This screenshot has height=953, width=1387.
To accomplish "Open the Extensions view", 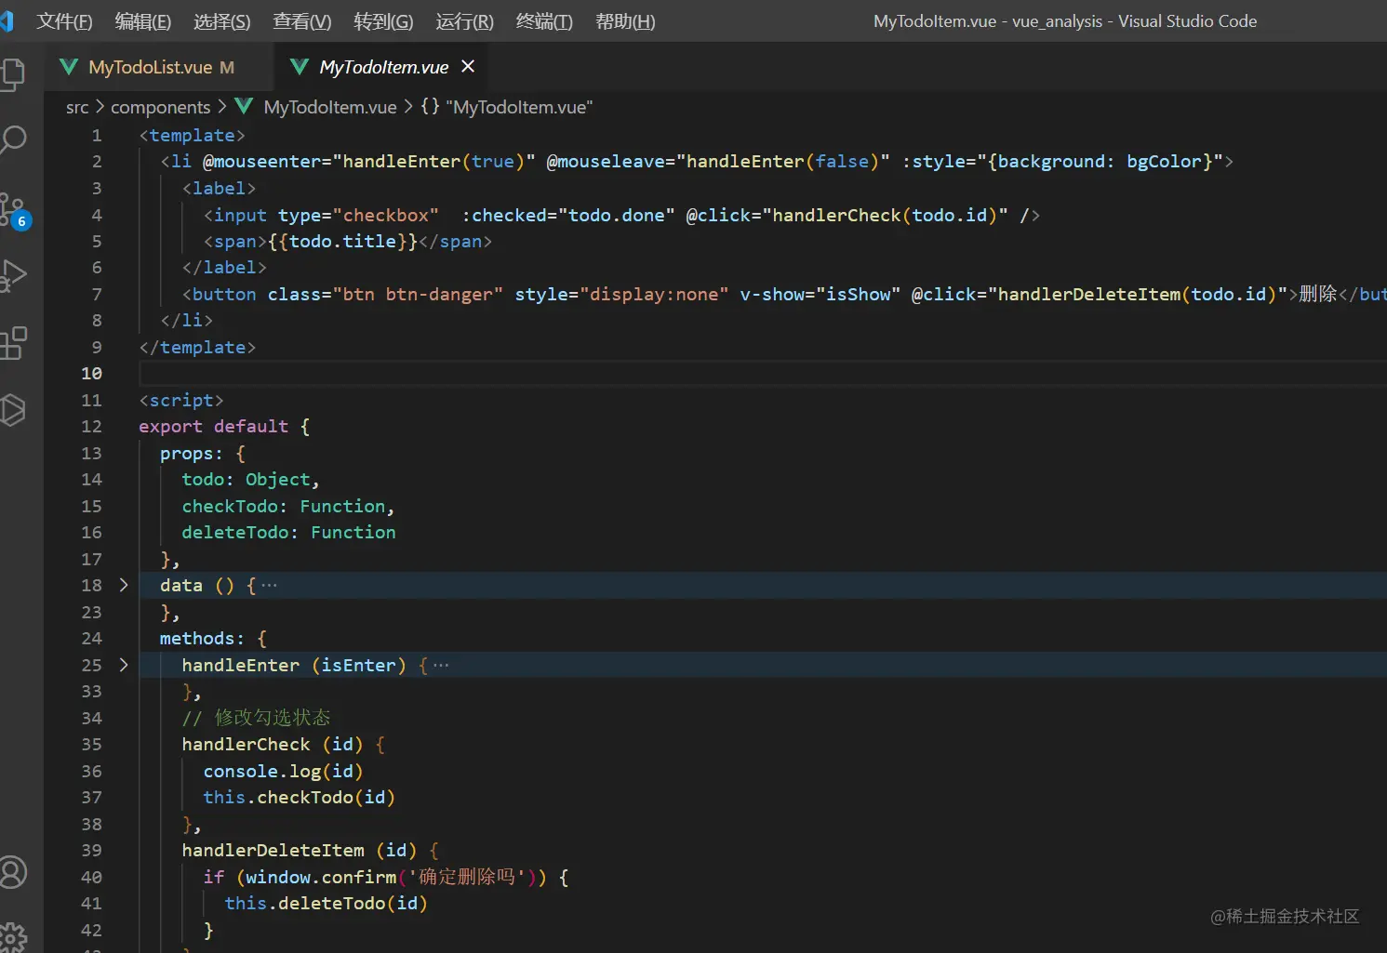I will (x=13, y=343).
